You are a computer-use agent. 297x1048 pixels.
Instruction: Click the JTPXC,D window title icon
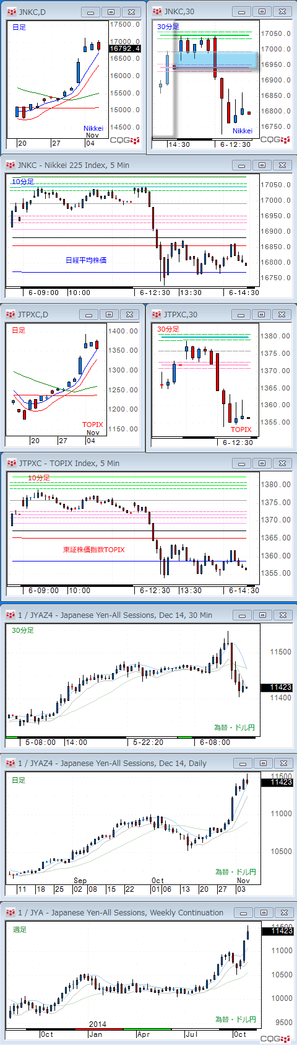(x=11, y=314)
